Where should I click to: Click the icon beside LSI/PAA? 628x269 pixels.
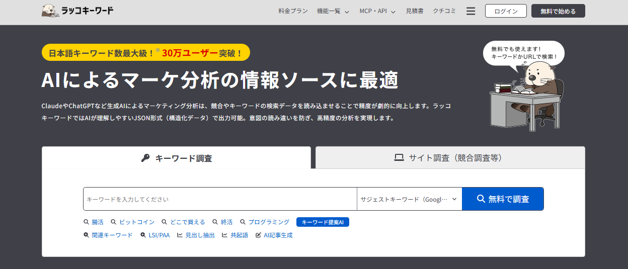pyautogui.click(x=143, y=235)
